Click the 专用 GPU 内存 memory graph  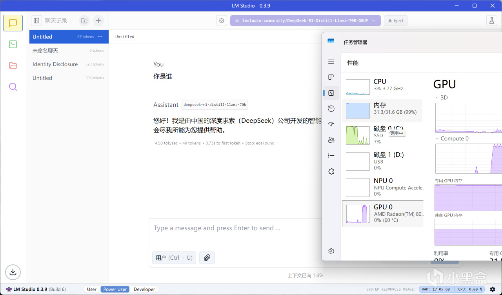[x=468, y=198]
